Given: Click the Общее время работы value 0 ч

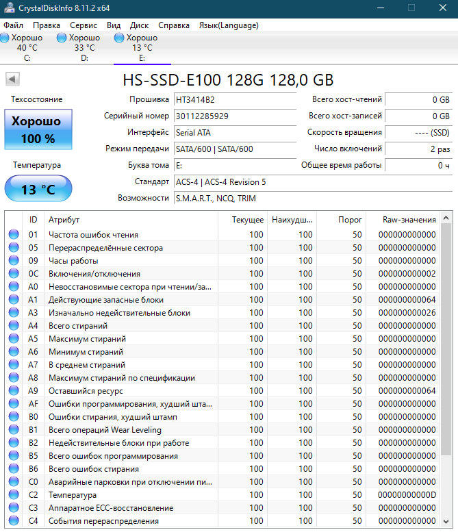Looking at the screenshot, I should (x=419, y=165).
